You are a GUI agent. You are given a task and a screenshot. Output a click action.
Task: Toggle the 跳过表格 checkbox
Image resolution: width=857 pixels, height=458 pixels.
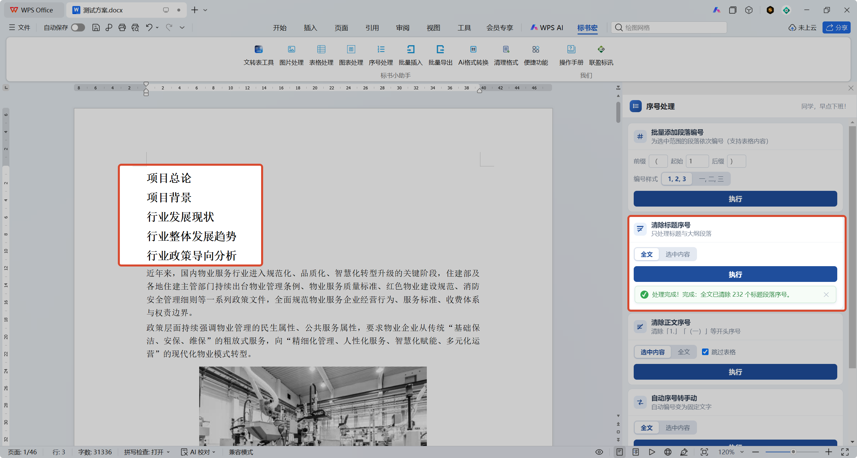pyautogui.click(x=705, y=352)
